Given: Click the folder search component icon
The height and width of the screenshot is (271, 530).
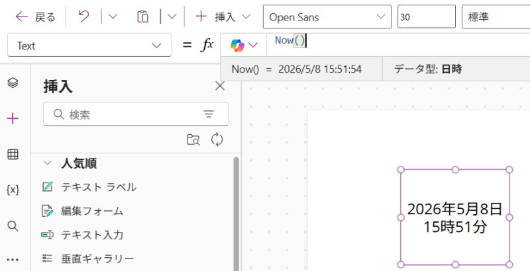Looking at the screenshot, I should [193, 139].
